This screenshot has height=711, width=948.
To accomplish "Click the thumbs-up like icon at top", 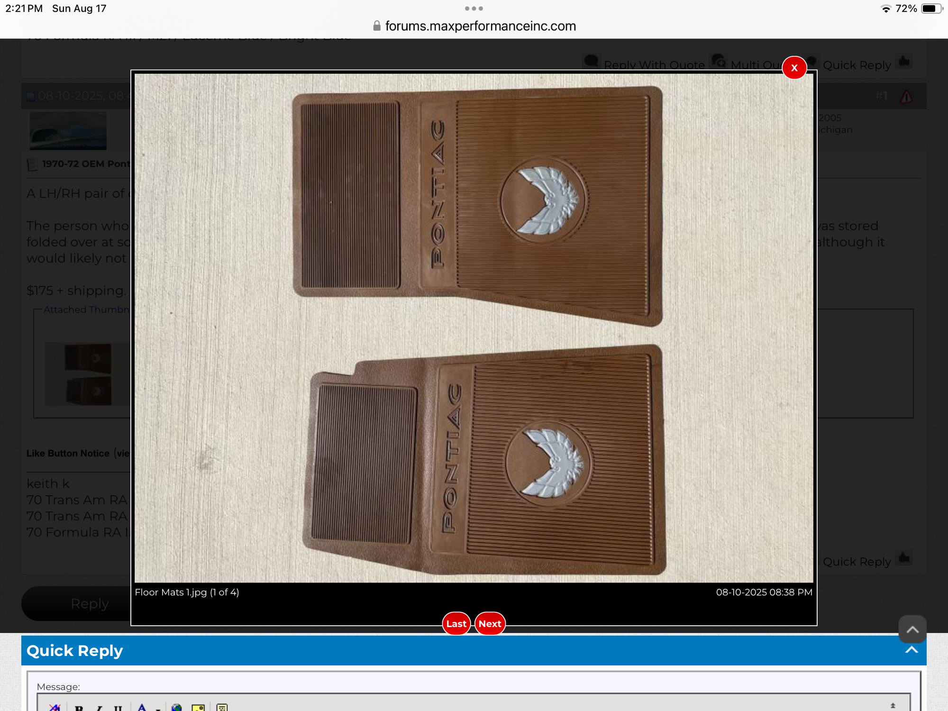I will 904,62.
